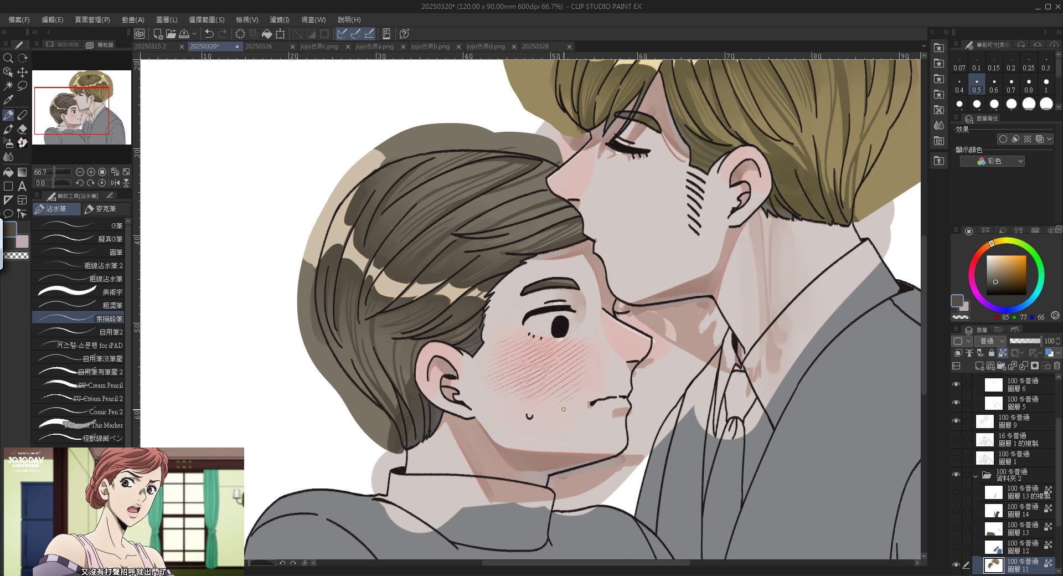Click the New layer folder icon
This screenshot has height=576, width=1063.
tap(1001, 366)
